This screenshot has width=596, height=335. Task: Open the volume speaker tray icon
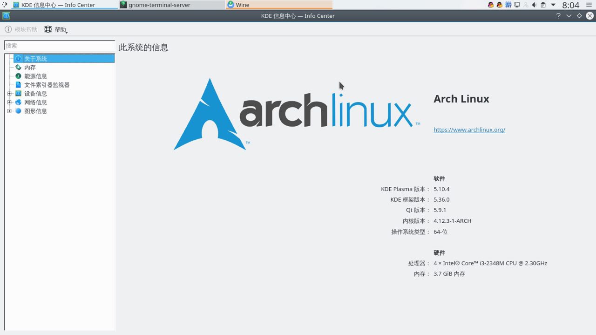tap(534, 5)
